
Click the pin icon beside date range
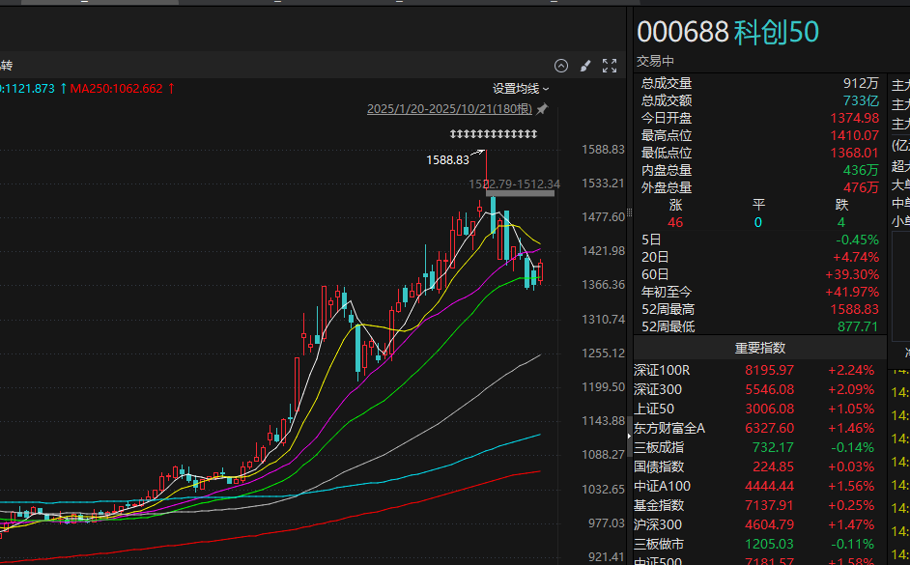coord(542,109)
